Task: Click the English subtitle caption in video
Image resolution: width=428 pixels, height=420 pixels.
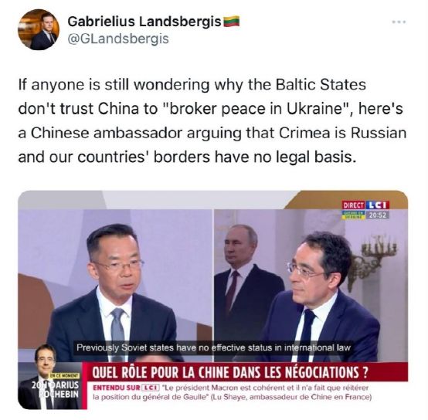Action: point(213,347)
